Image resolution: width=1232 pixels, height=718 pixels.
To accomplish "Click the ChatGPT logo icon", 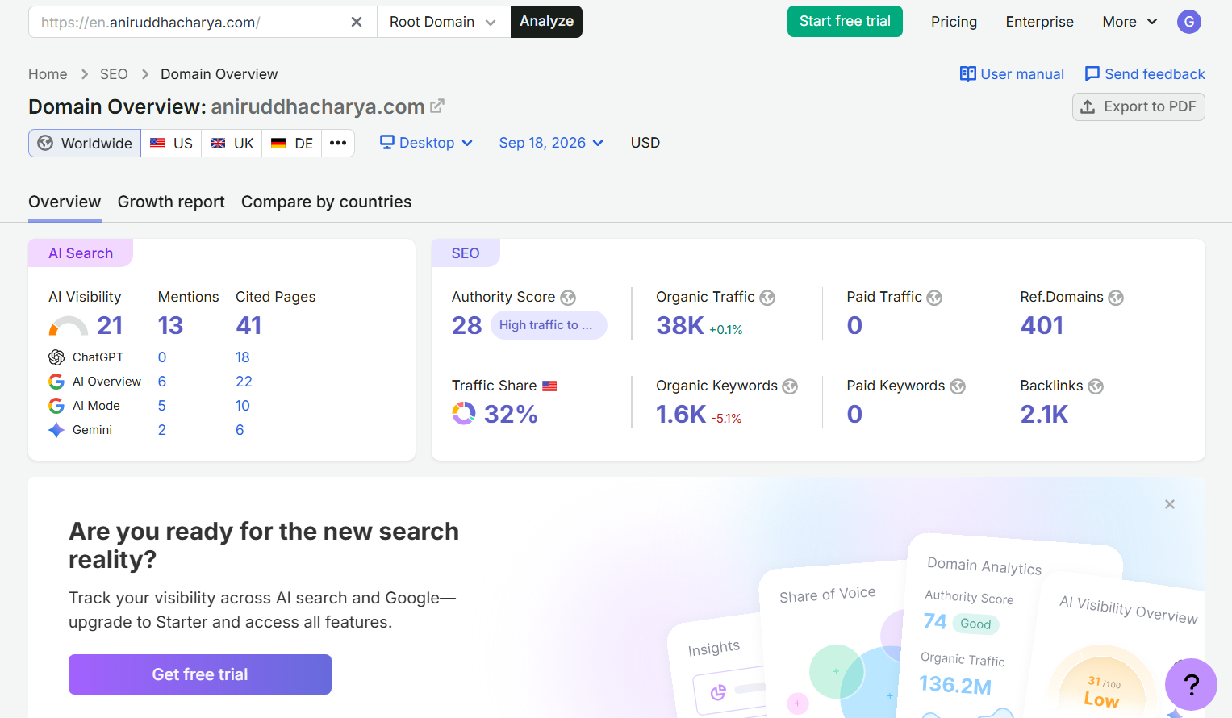I will (x=56, y=357).
